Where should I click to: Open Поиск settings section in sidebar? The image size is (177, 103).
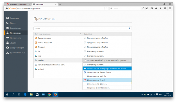[16, 23]
